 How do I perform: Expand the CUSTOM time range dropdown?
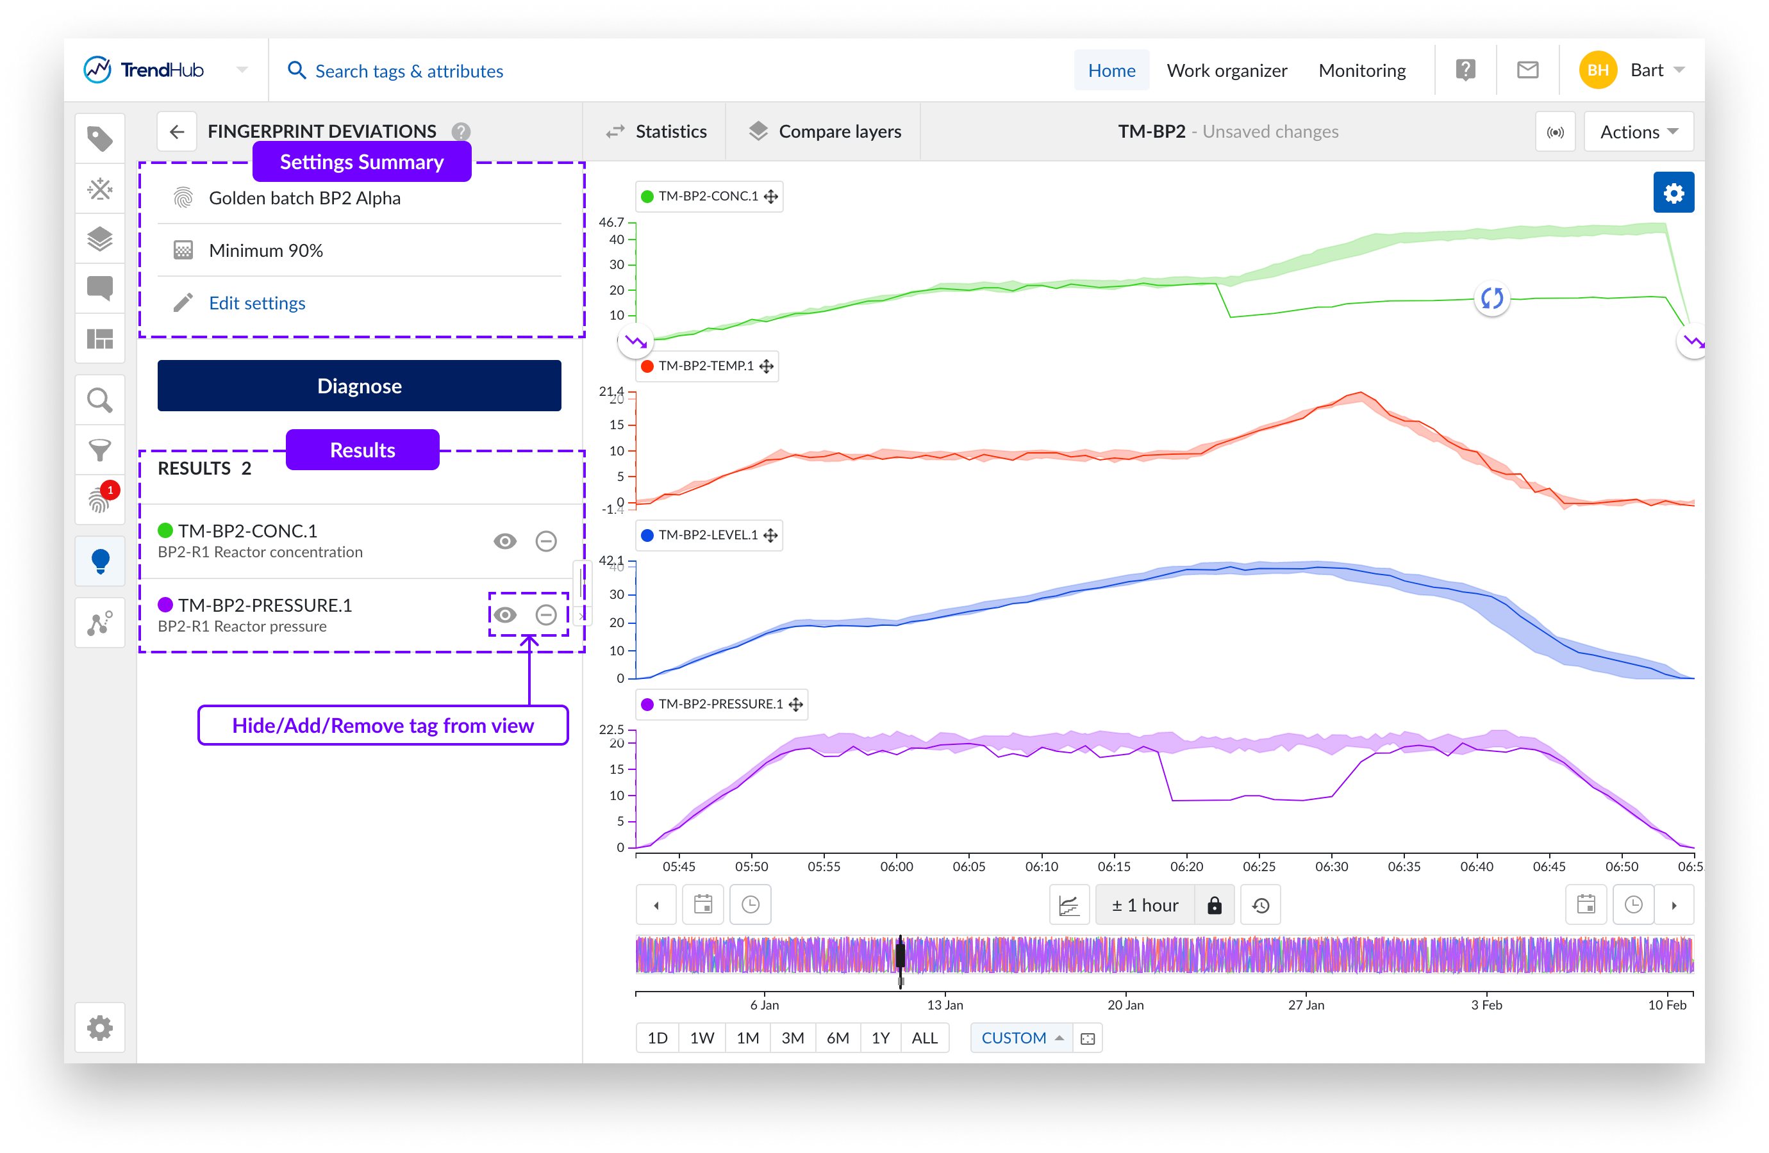coord(1021,1038)
